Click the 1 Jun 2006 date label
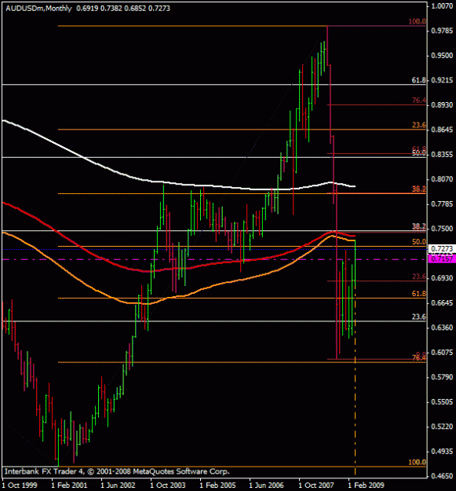This screenshot has height=491, width=456. click(x=267, y=485)
